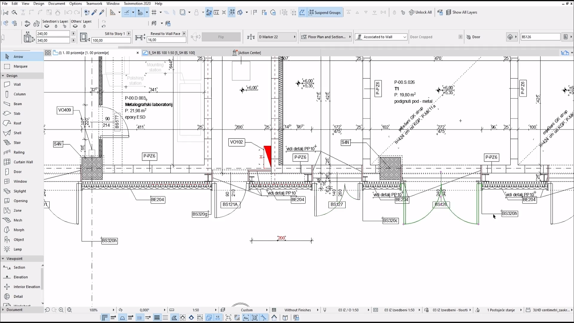
Task: Click the element ID field BS126
Action: tap(540, 37)
